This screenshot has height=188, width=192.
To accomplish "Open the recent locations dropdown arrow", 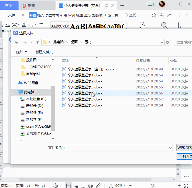I will point(32,42).
